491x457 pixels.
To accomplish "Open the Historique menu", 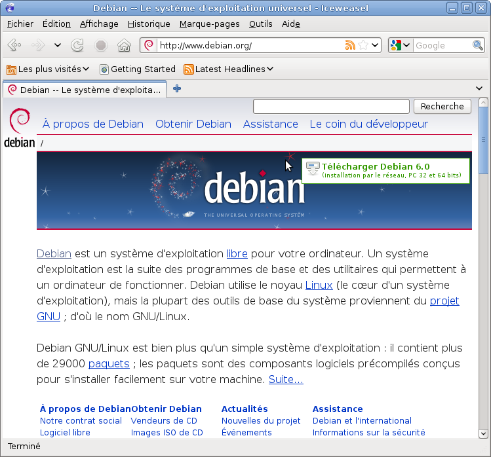I will [x=149, y=24].
